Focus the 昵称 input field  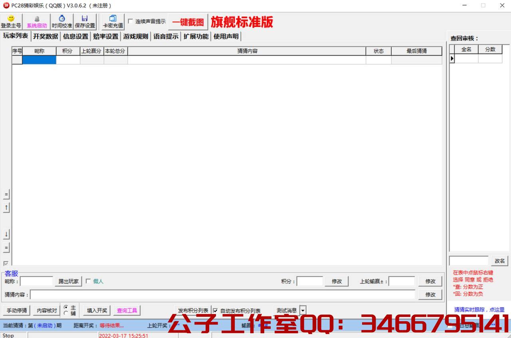(x=36, y=281)
